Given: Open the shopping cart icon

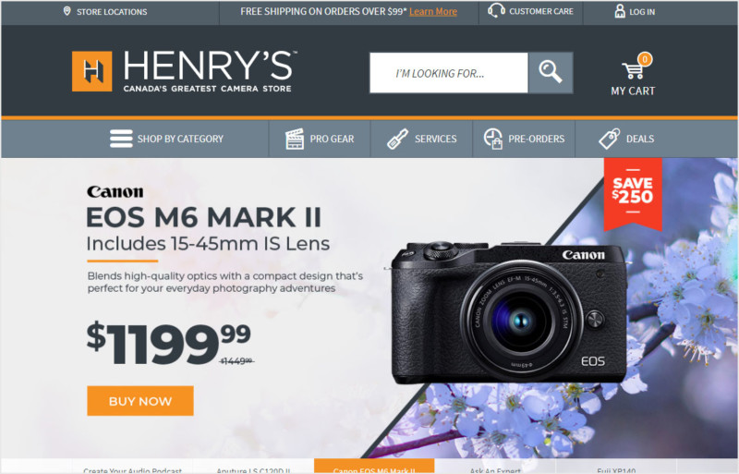Looking at the screenshot, I should click(633, 70).
